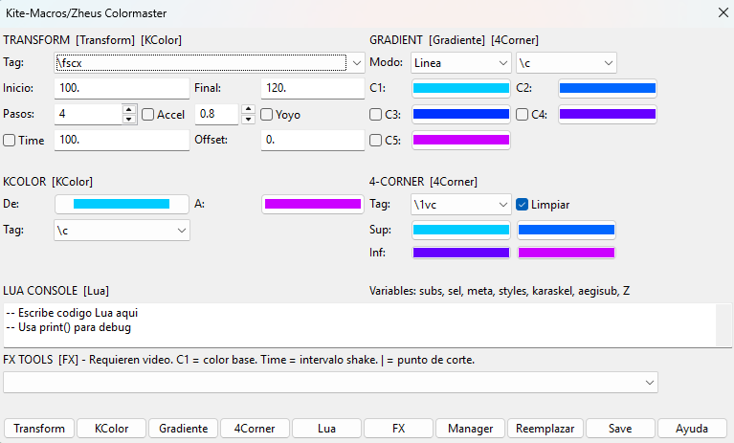The image size is (734, 443).
Task: Pick the C4 violet color swatch
Action: [x=608, y=114]
